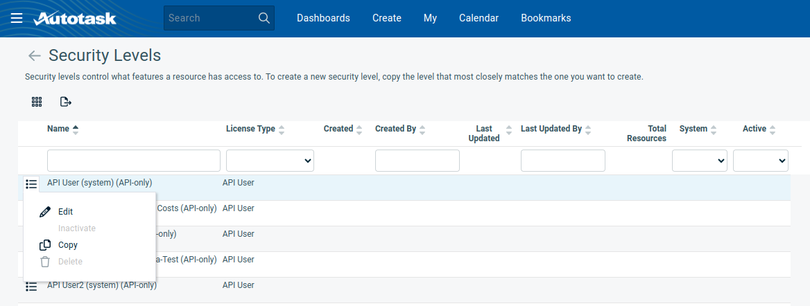The width and height of the screenshot is (810, 306).
Task: Go back using the left arrow
Action: pyautogui.click(x=34, y=56)
